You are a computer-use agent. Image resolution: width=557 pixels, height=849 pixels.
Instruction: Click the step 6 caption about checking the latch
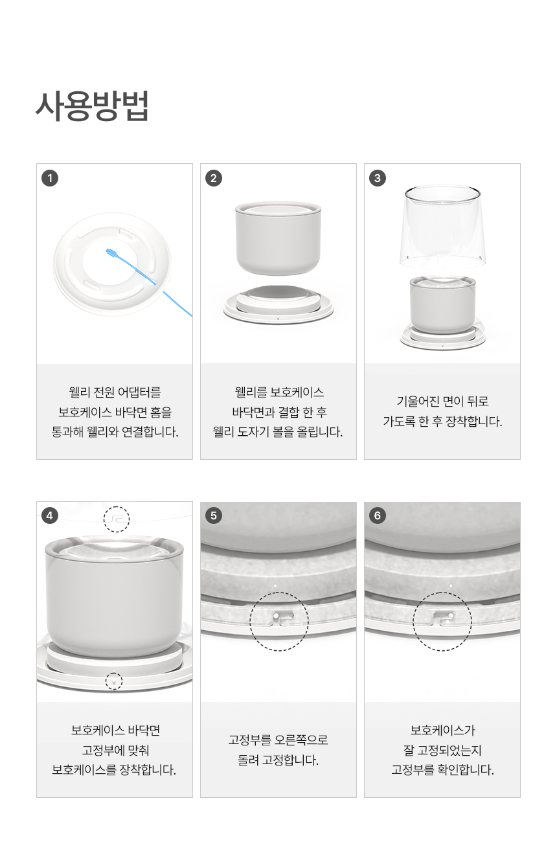tap(442, 750)
